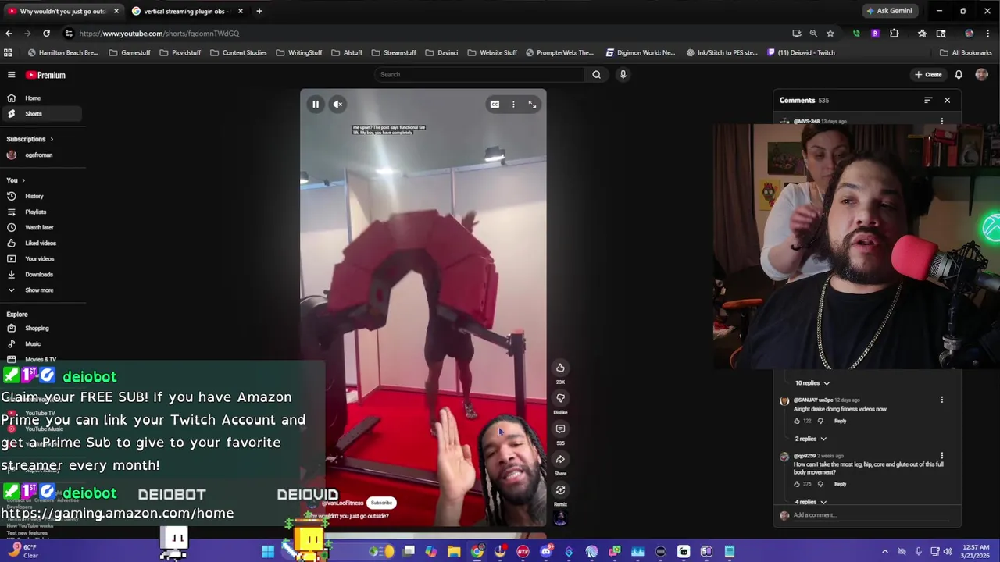Toggle closed captions on the Short
This screenshot has width=1000, height=562.
click(x=495, y=104)
